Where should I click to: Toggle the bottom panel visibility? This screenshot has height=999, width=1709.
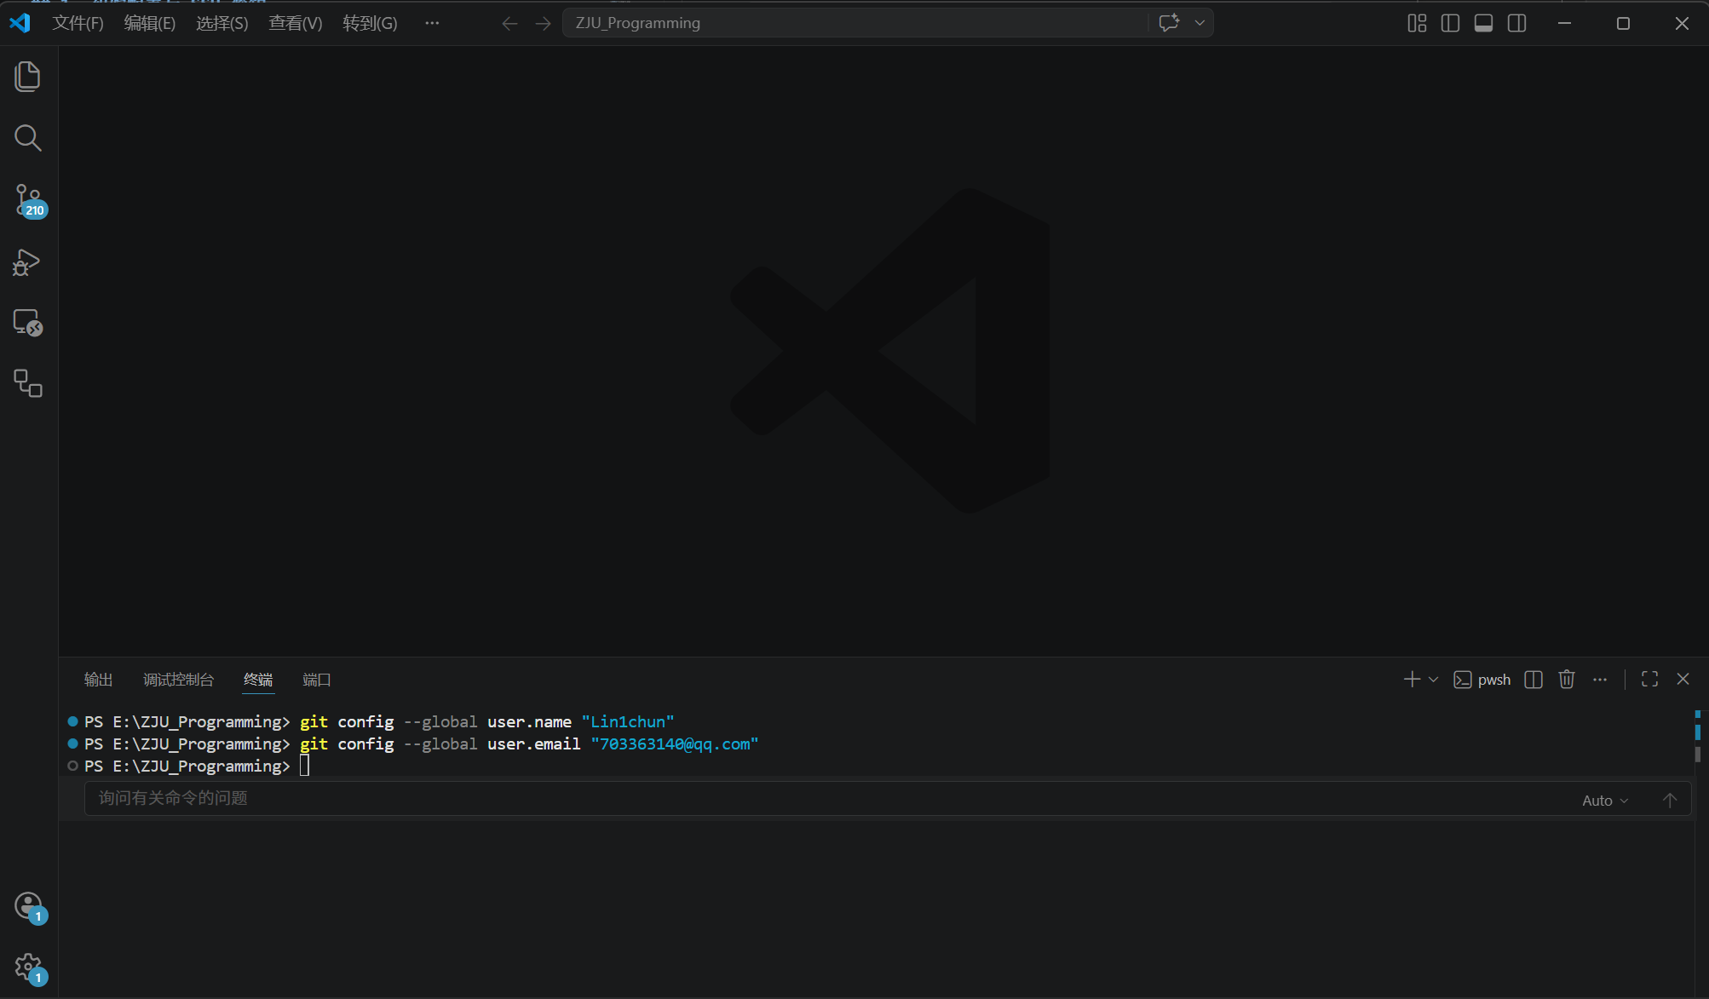(1483, 23)
